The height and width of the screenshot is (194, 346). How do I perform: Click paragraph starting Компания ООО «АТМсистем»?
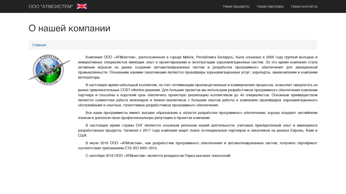click(198, 67)
